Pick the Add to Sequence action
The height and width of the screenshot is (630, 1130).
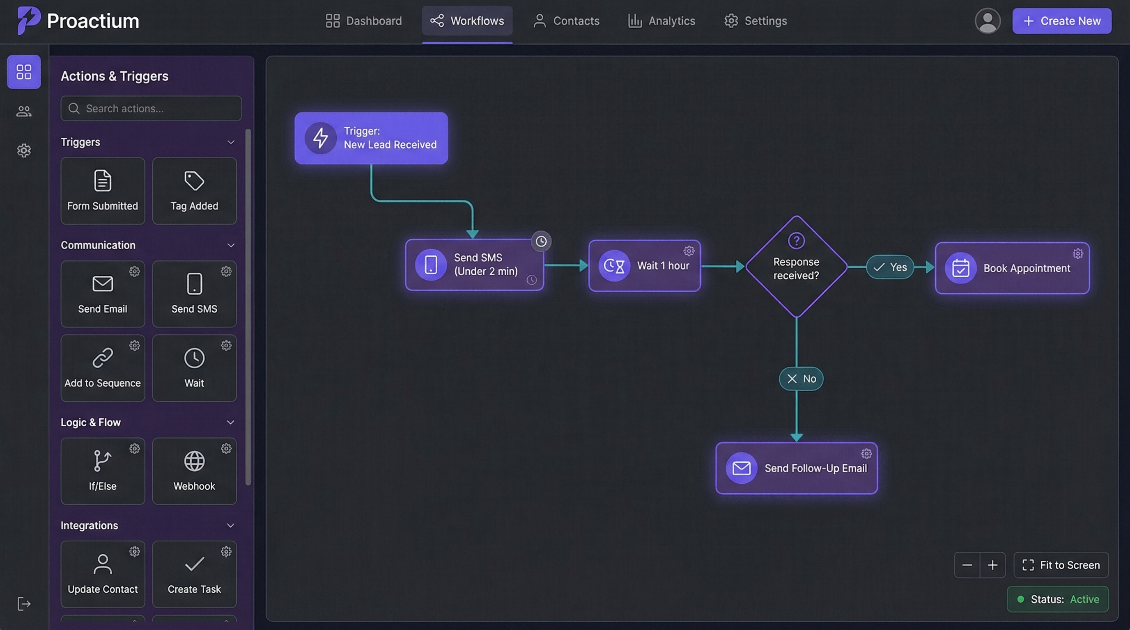tap(103, 368)
